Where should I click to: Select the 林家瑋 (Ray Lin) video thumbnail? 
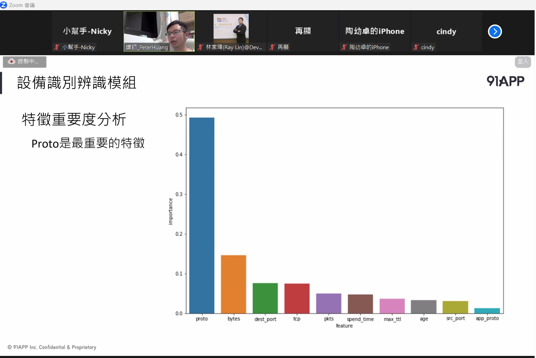point(231,29)
